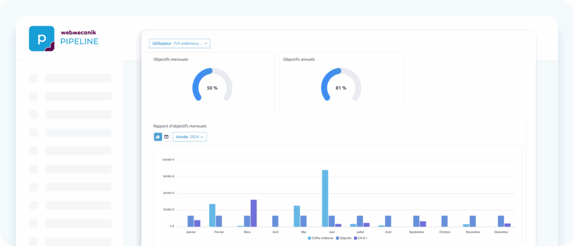Click the Objectifs annuels card title
This screenshot has width=574, height=246.
tap(299, 59)
